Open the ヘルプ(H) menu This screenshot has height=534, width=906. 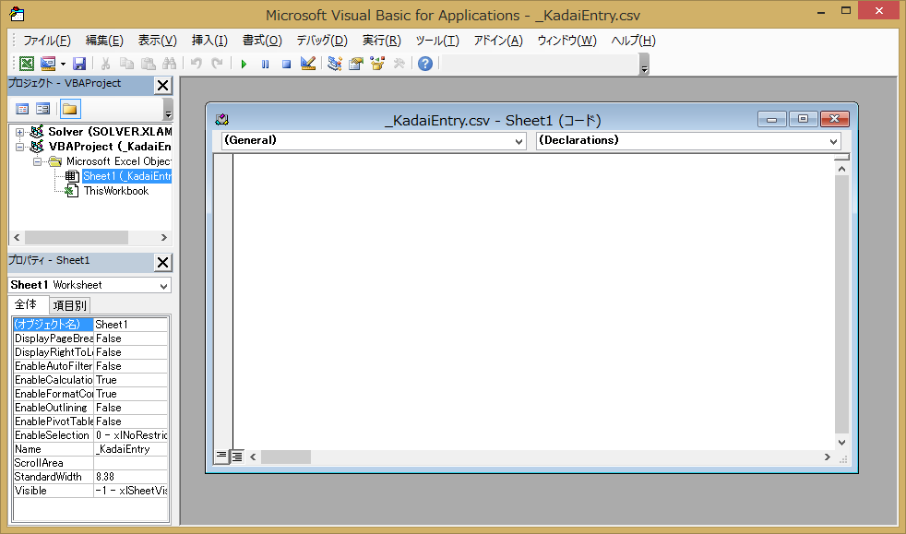pyautogui.click(x=633, y=41)
